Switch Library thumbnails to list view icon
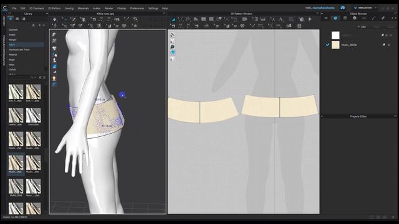This screenshot has width=399, height=224. click(x=44, y=77)
